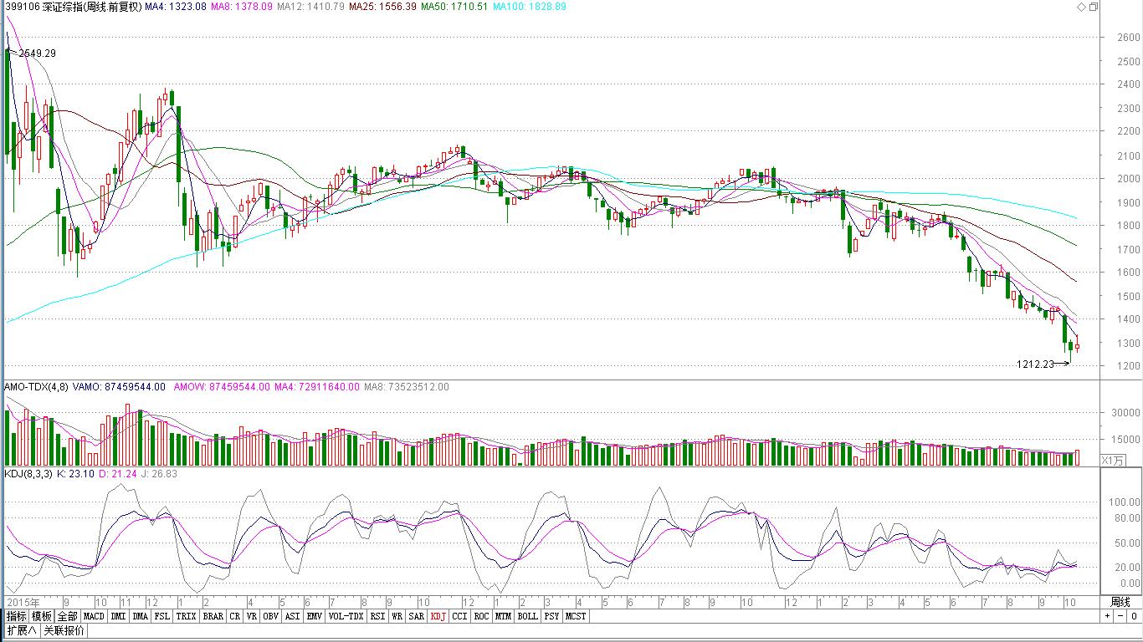Switch to the WR indicator
Image resolution: width=1143 pixels, height=642 pixels.
pyautogui.click(x=397, y=616)
